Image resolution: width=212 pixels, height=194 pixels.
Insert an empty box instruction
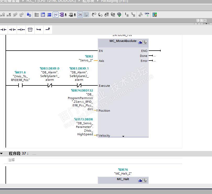[30, 29]
